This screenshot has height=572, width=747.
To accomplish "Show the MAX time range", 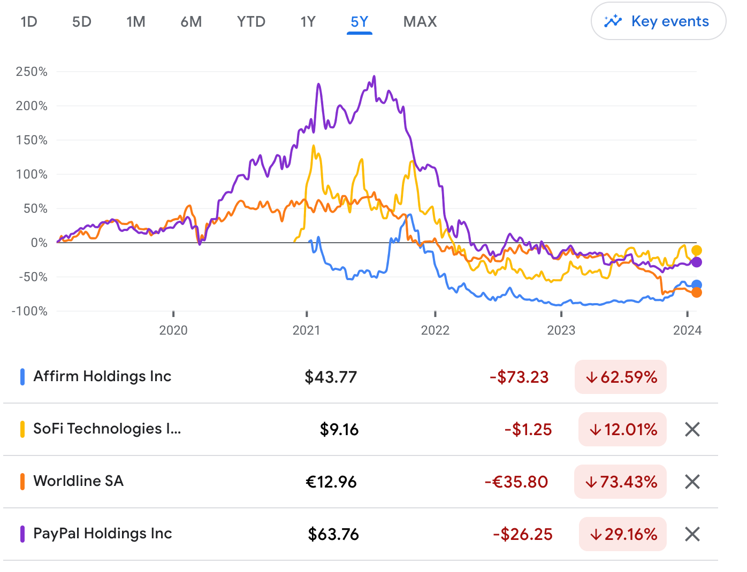I will pyautogui.click(x=420, y=22).
